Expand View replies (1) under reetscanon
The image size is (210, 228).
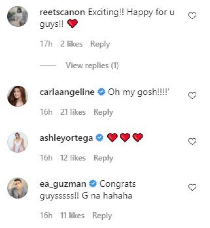tap(92, 65)
